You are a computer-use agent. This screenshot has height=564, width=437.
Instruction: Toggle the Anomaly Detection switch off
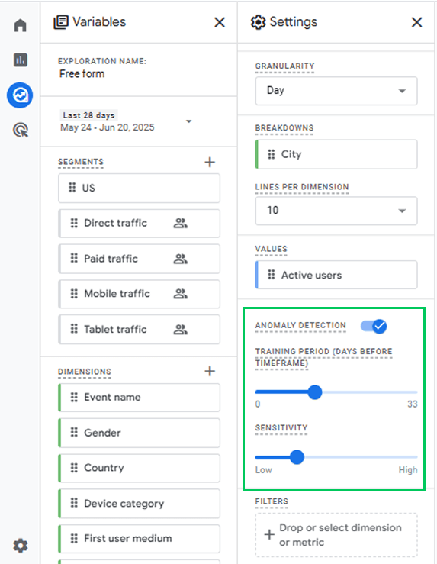pyautogui.click(x=374, y=326)
